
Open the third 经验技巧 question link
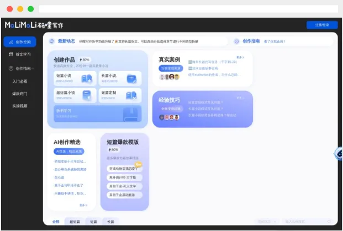(213, 115)
